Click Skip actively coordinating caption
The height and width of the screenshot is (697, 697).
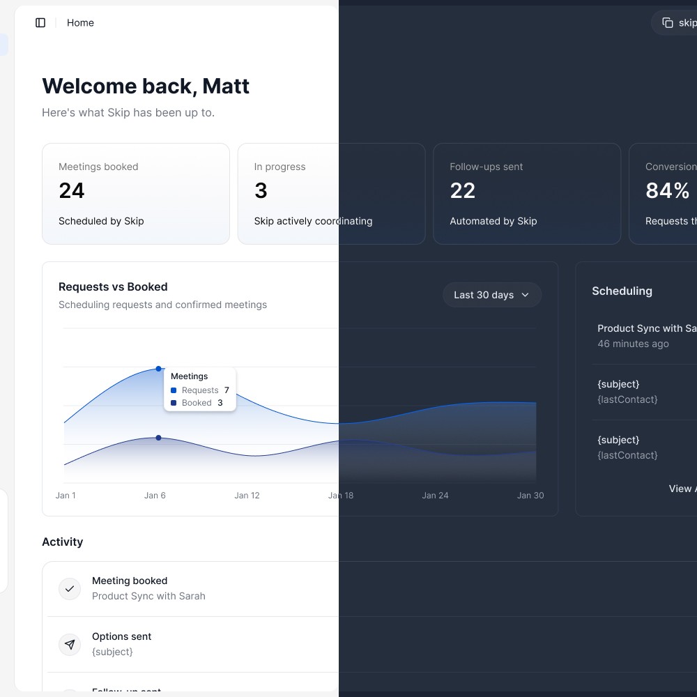[313, 221]
